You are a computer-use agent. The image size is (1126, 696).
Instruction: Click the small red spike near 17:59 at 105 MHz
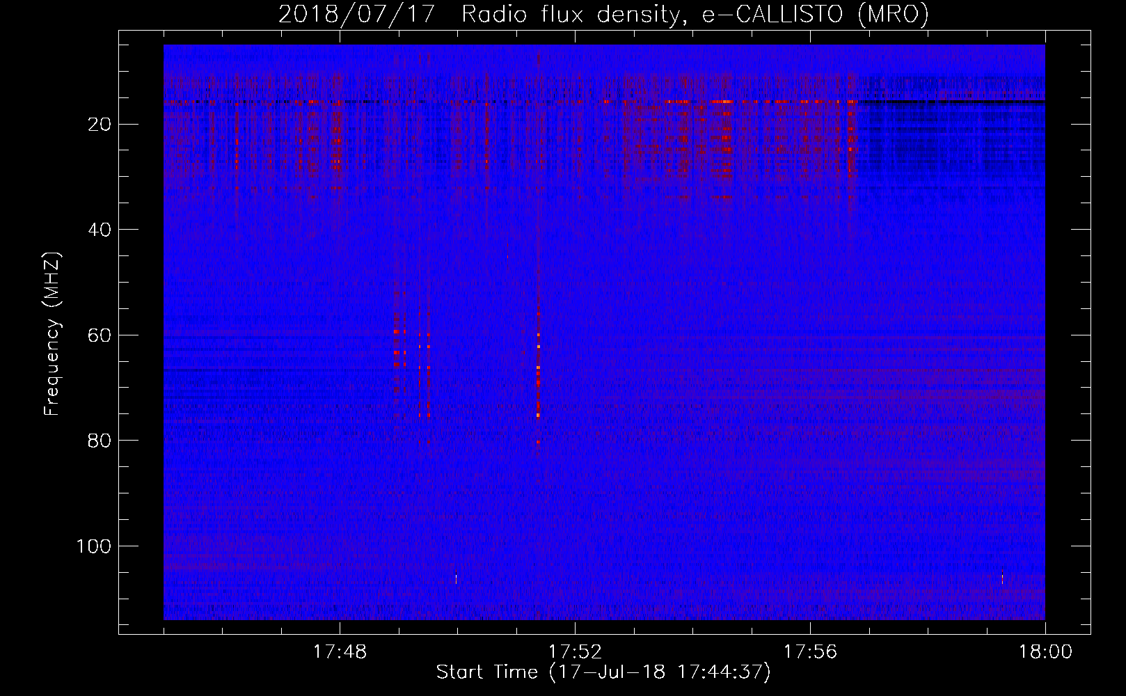(x=1002, y=576)
